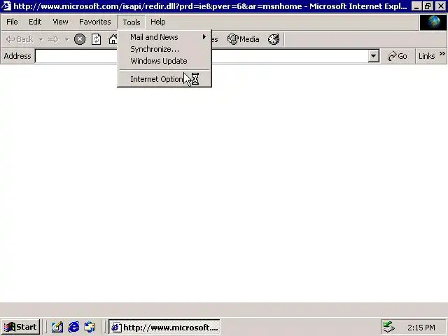Open the File menu

[13, 22]
